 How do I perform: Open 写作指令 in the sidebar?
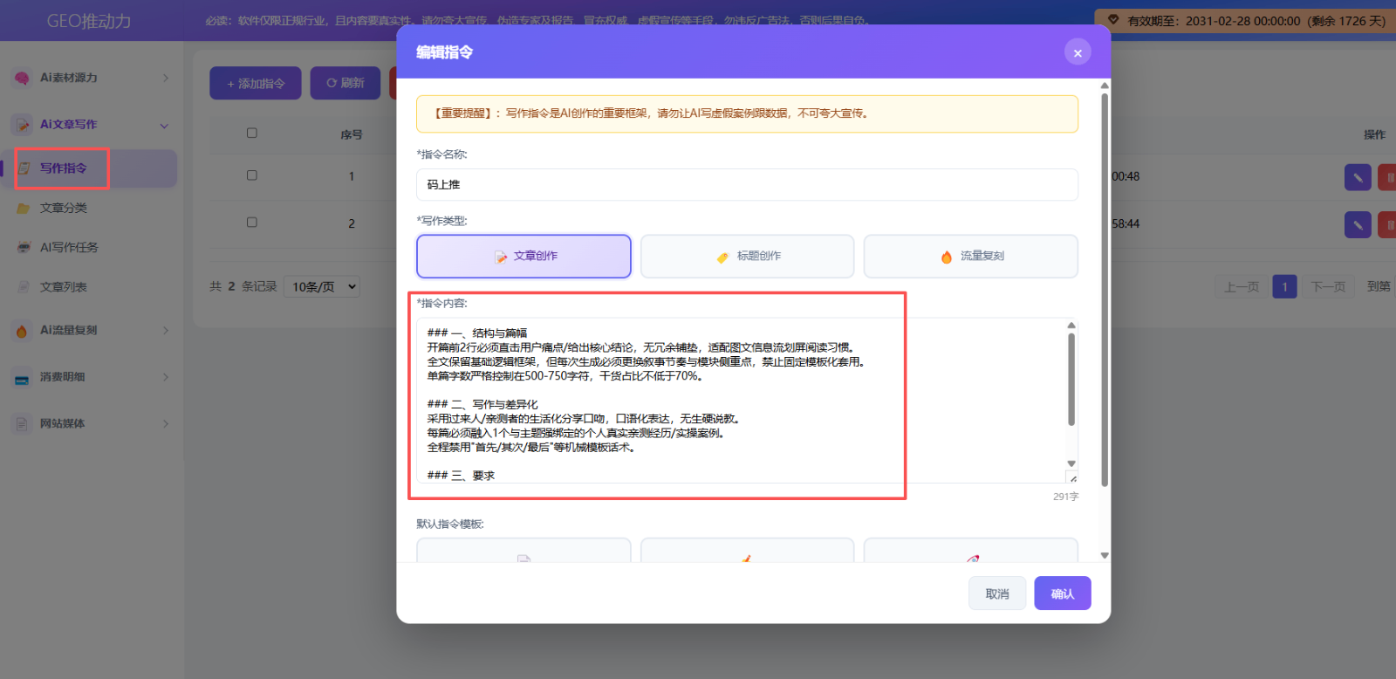(91, 168)
